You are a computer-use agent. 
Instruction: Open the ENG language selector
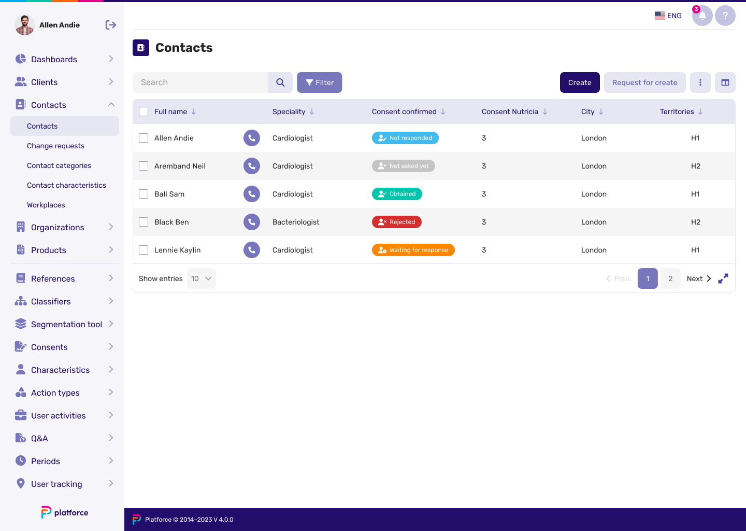668,16
